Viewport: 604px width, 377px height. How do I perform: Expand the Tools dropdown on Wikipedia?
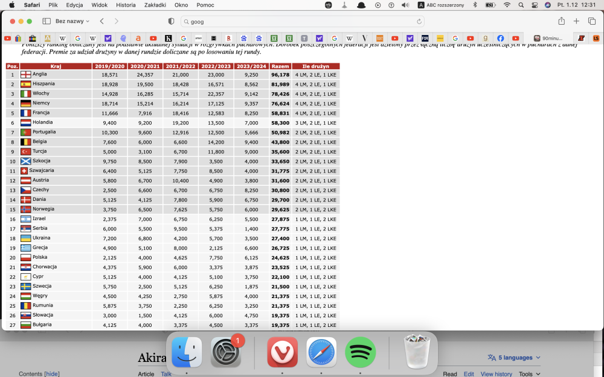tap(529, 374)
